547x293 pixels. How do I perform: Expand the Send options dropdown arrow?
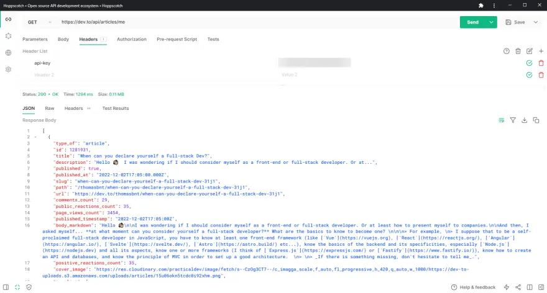[x=492, y=22]
